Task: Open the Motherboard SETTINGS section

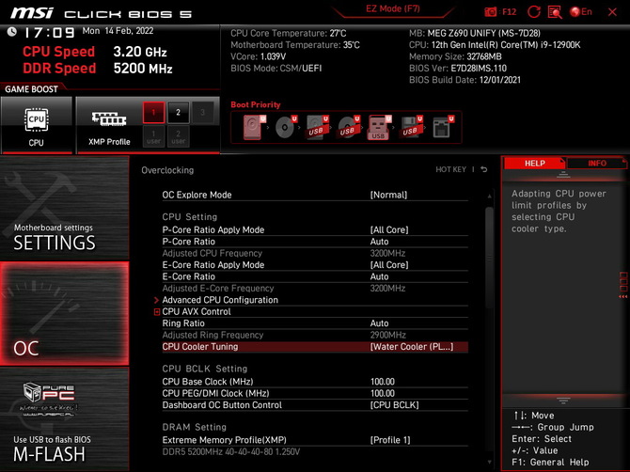Action: click(x=64, y=208)
